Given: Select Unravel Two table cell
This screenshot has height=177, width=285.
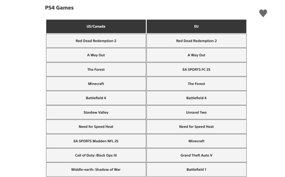Looking at the screenshot, I should [x=196, y=112].
